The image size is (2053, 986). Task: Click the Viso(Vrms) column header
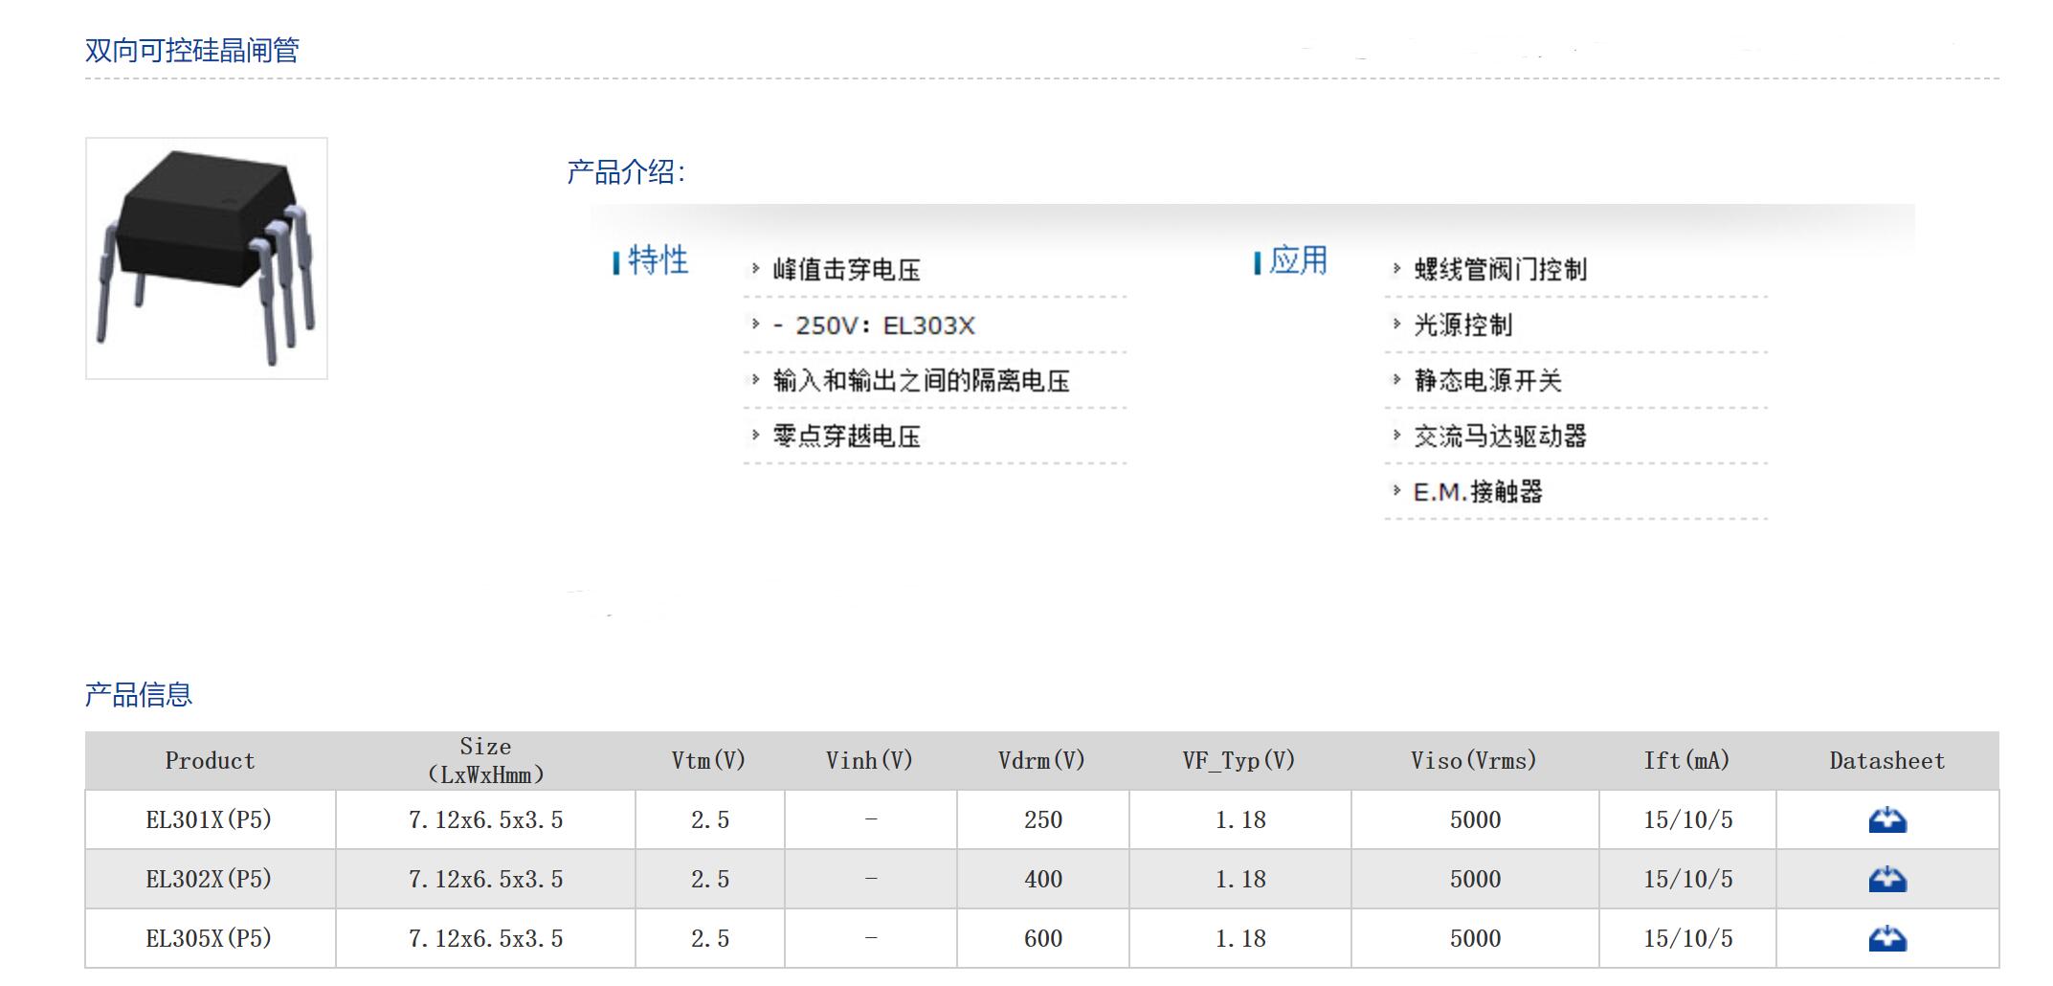click(x=1473, y=761)
